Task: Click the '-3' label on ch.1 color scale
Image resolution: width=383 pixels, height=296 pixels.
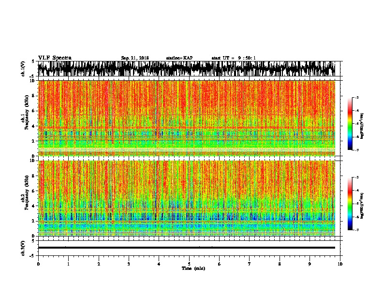Action: pyautogui.click(x=357, y=98)
